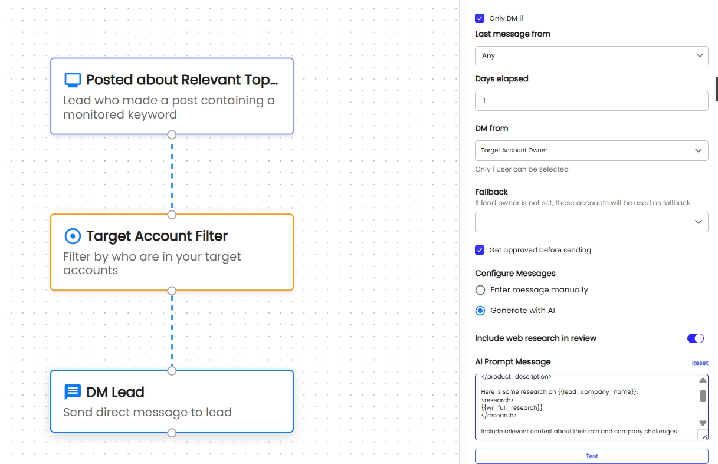Click 'Filter by who are in your target accounts' text
The height and width of the screenshot is (464, 718).
[152, 264]
